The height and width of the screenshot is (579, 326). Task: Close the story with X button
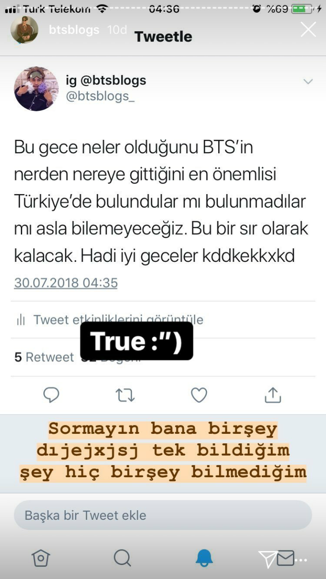(308, 30)
